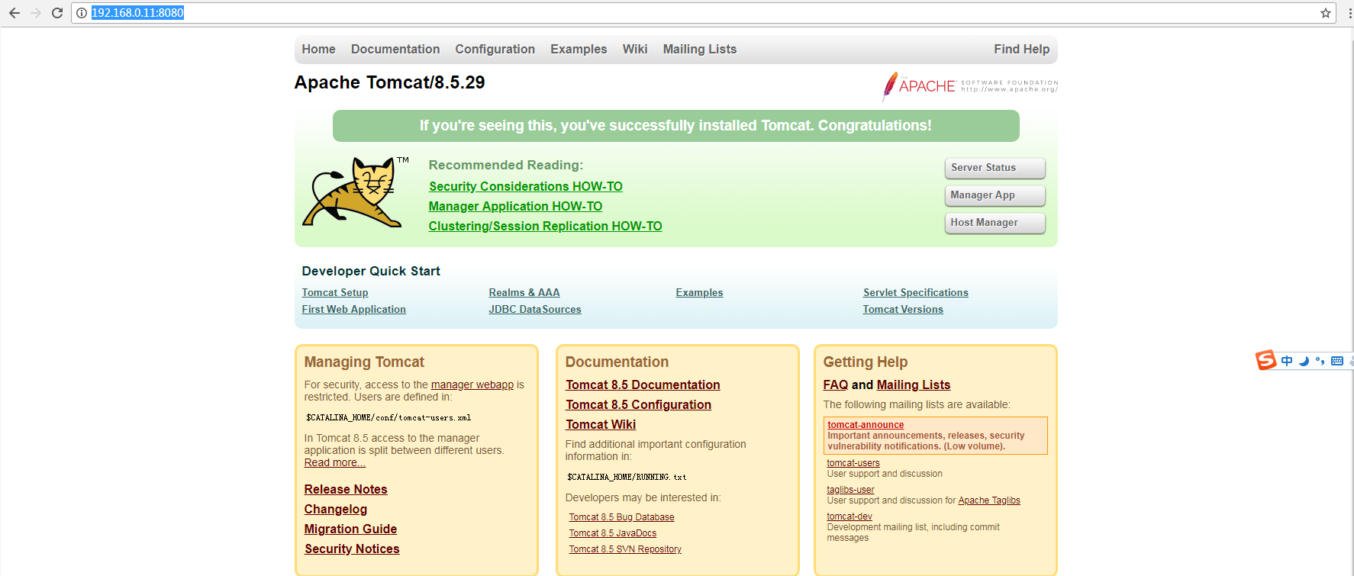
Task: Open the tomcat-dev mailing list link
Action: (849, 516)
